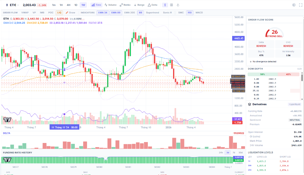The width and height of the screenshot is (304, 175).
Task: Select the 1H timeframe
Action: 61,5
